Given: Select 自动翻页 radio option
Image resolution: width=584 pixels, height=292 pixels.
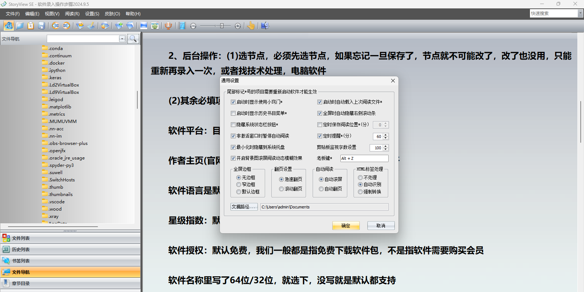Looking at the screenshot, I should tap(321, 189).
